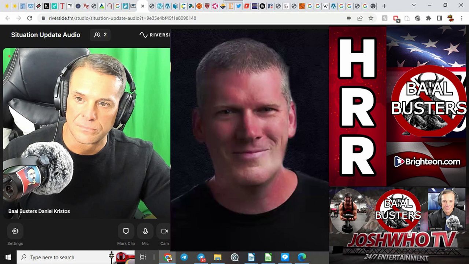
Task: Click the Windows taskbar search box
Action: tap(64, 257)
